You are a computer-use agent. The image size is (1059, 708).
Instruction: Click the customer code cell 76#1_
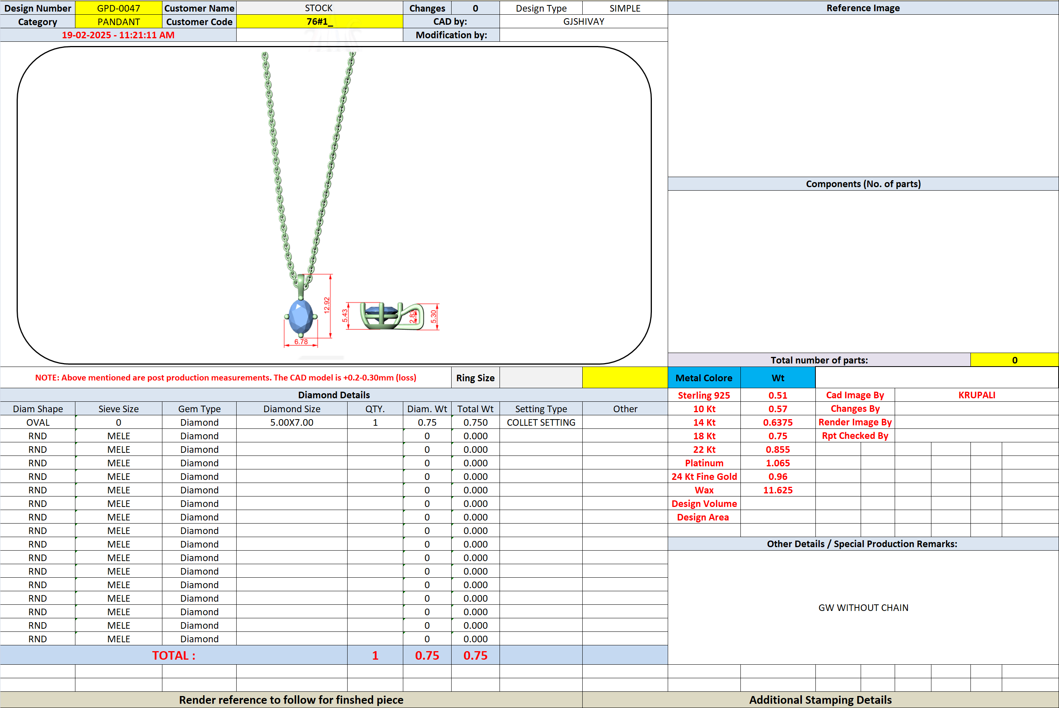click(x=319, y=22)
